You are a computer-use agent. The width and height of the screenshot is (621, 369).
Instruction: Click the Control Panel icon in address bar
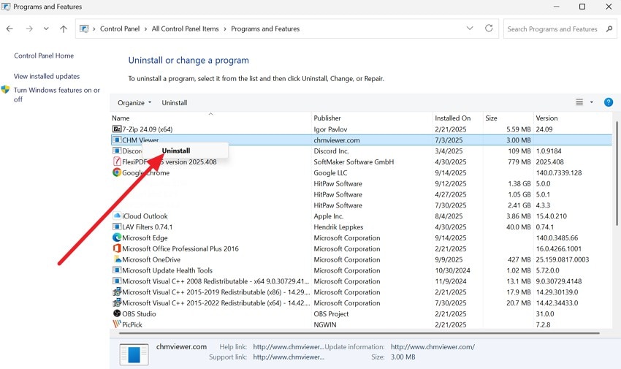coord(84,29)
